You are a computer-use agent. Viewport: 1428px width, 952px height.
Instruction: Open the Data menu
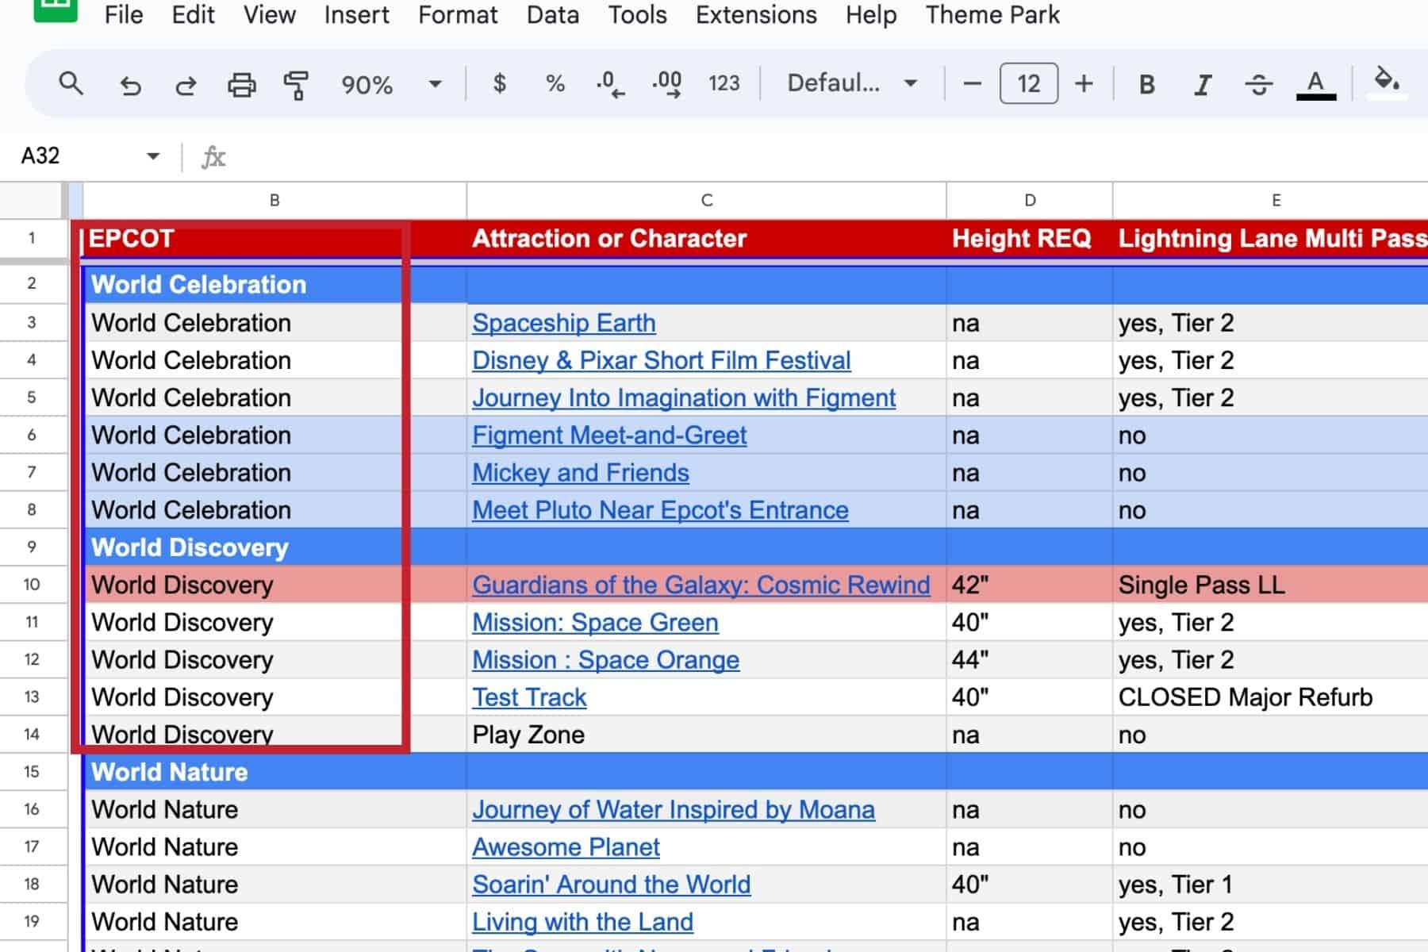point(552,15)
